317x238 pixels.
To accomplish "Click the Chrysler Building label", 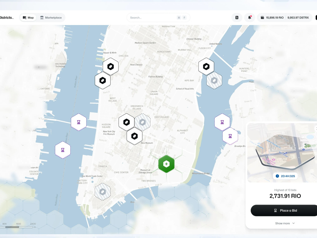I will tap(194, 39).
